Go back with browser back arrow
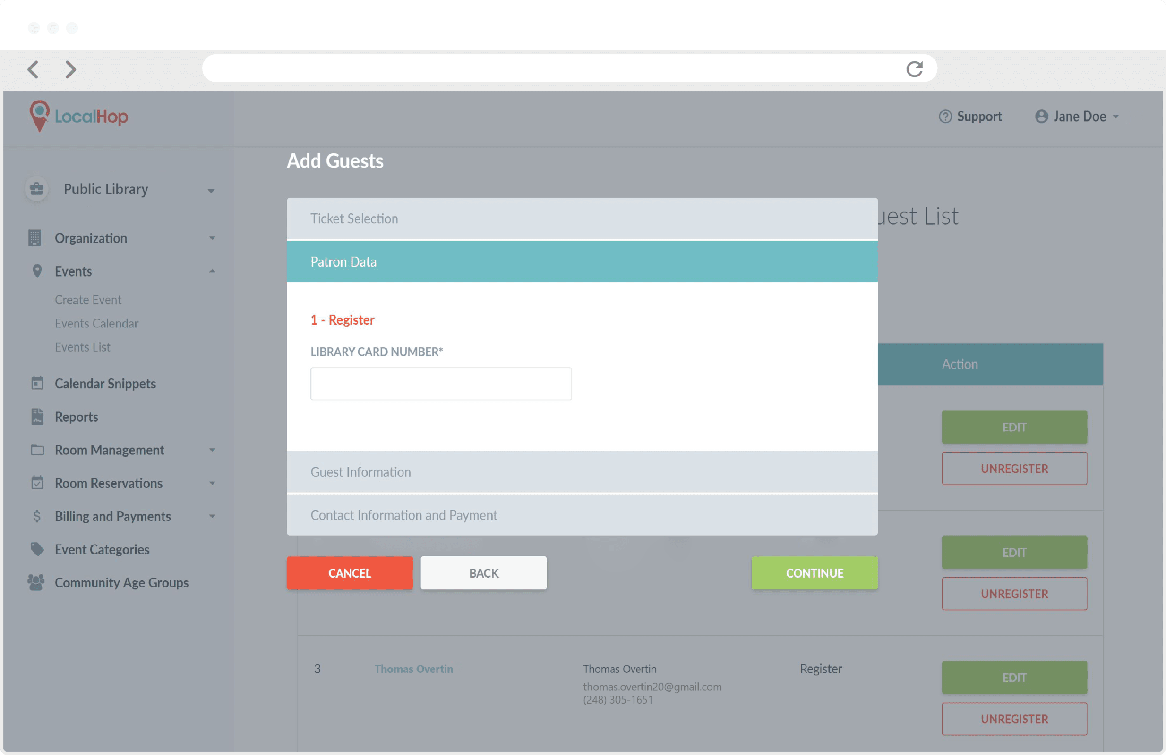 33,69
